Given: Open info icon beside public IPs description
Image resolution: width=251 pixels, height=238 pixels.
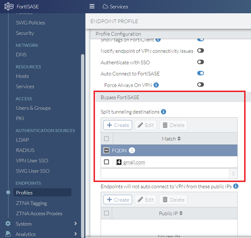Looking at the screenshot, I should click(236, 186).
